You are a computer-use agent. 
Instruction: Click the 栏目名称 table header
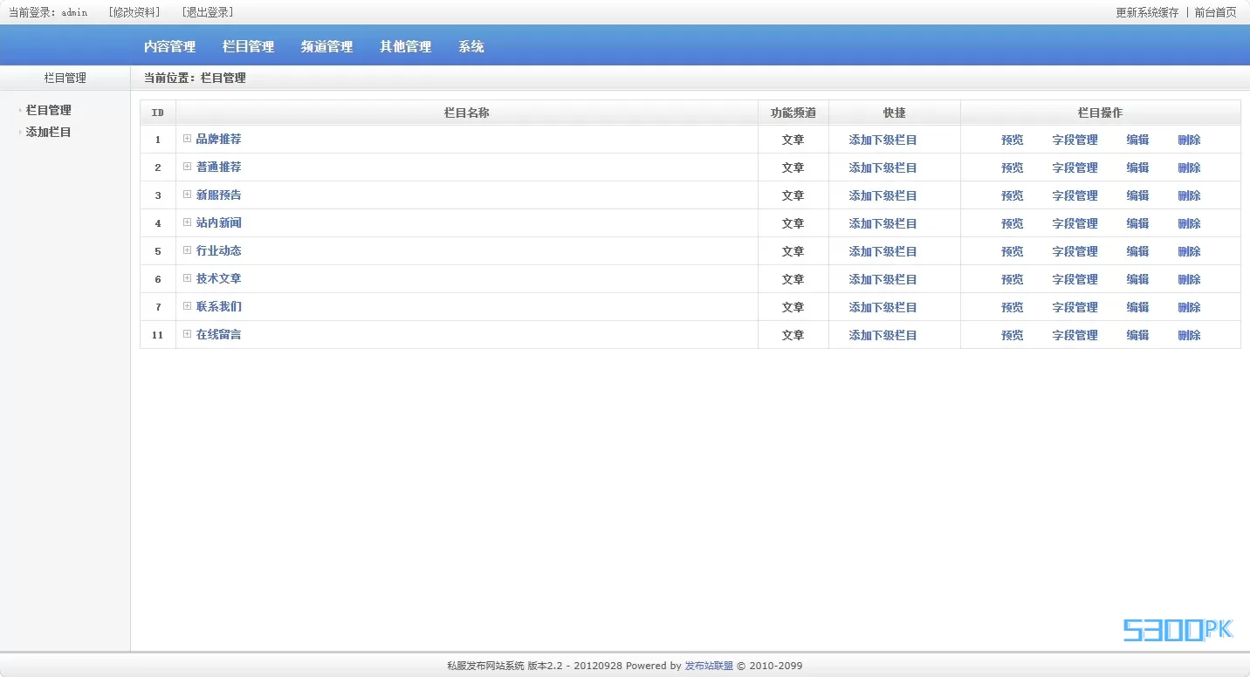click(x=466, y=113)
